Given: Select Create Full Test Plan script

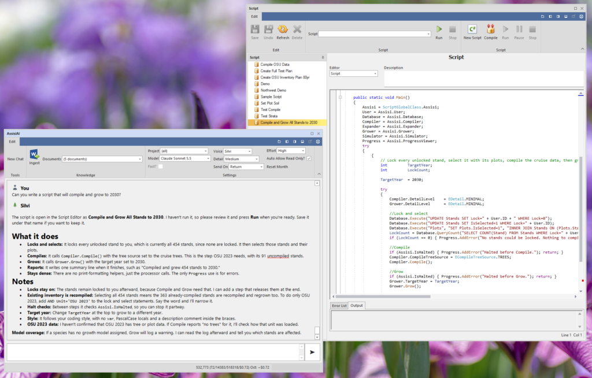Looking at the screenshot, I should point(276,71).
